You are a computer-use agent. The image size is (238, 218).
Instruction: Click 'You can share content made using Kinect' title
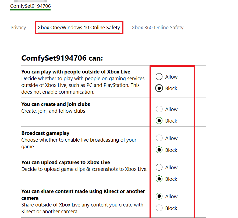click(83, 195)
